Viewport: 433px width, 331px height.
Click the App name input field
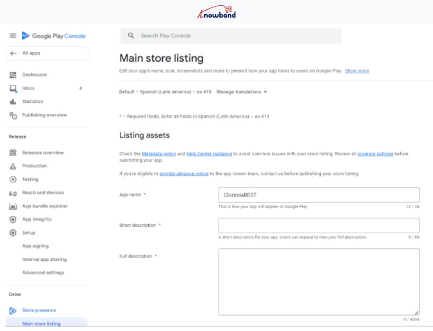tap(319, 195)
